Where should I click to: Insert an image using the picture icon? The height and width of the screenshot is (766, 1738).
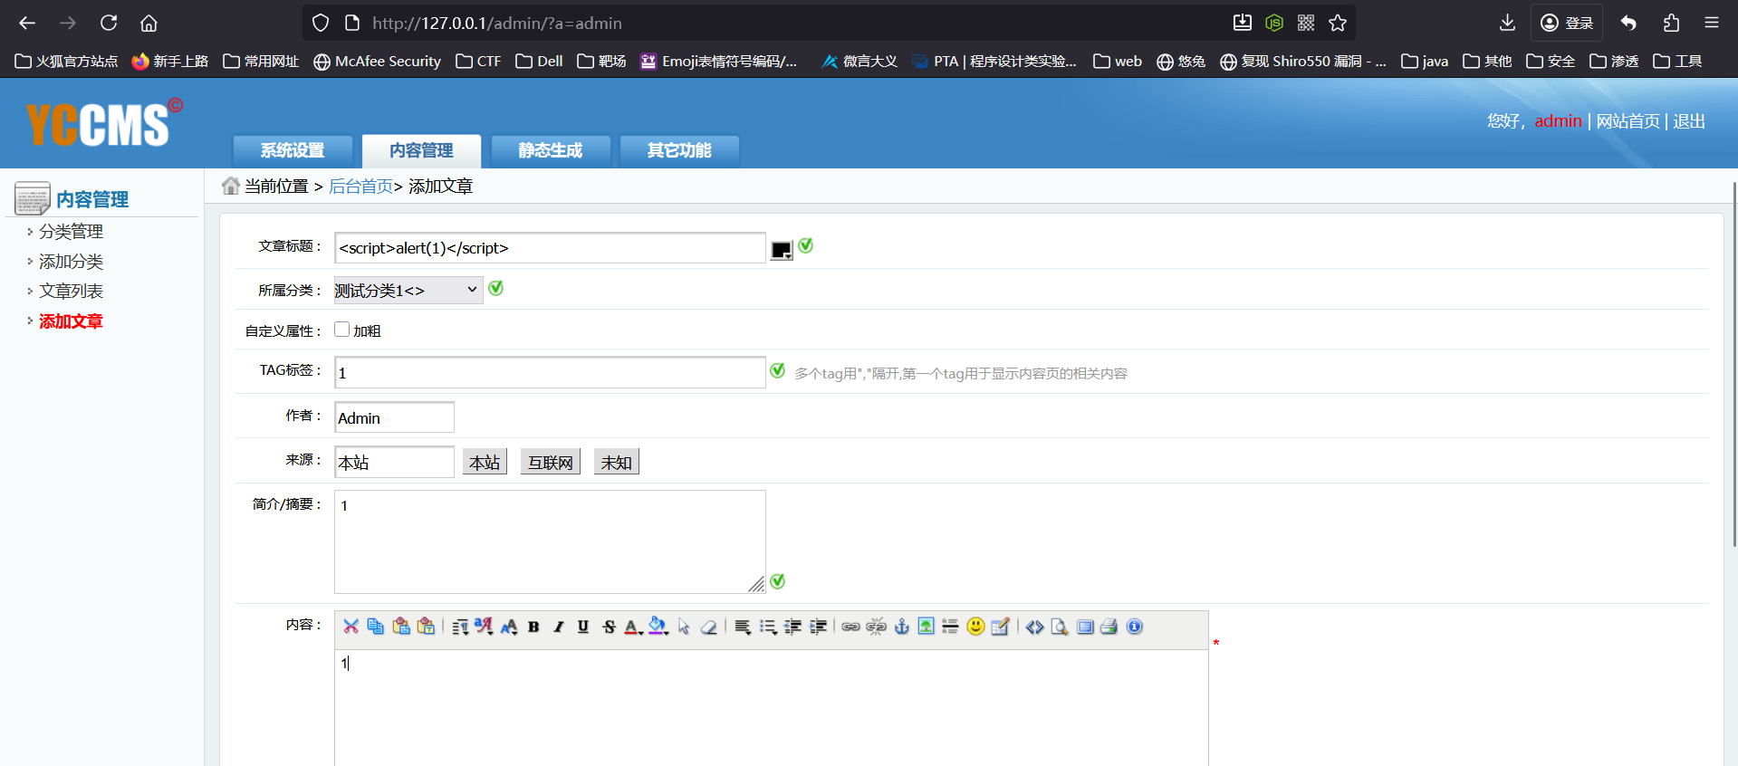point(926,627)
